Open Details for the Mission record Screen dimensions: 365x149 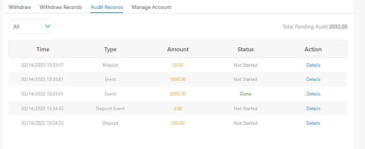(313, 65)
